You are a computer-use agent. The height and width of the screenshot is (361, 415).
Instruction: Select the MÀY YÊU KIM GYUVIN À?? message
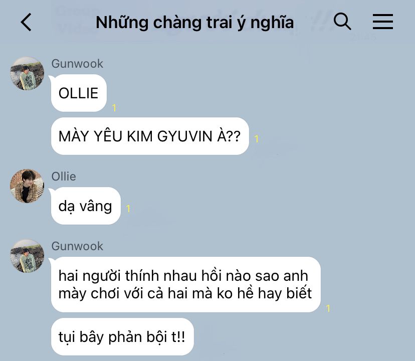(150, 136)
